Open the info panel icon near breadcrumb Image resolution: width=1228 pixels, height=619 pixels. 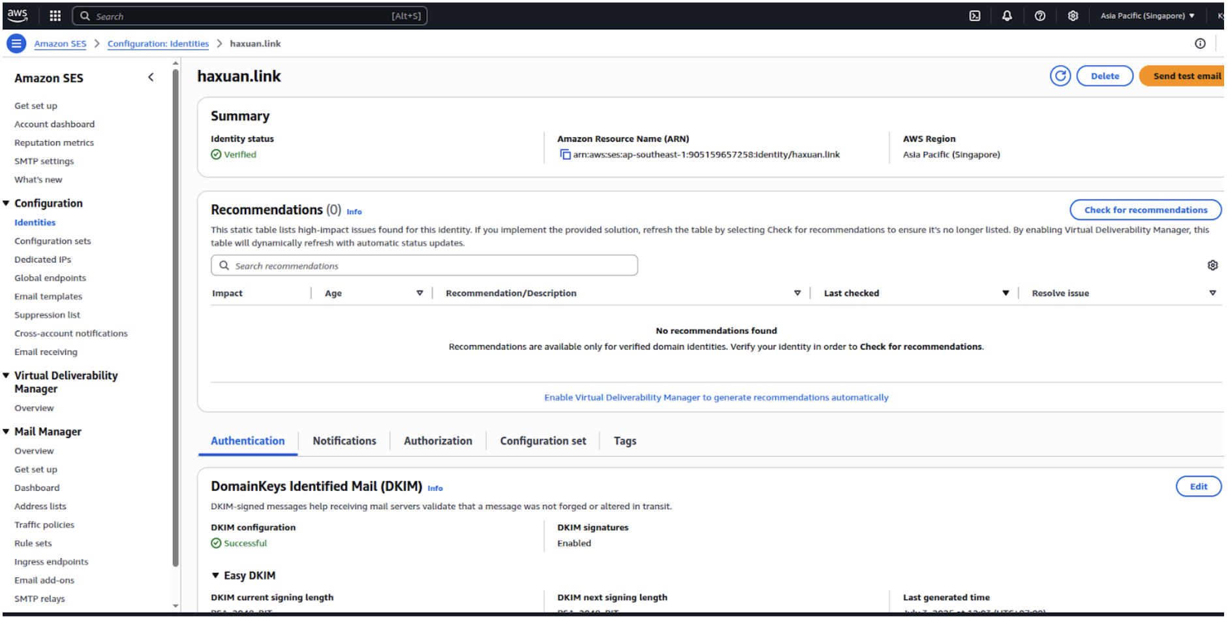1200,44
